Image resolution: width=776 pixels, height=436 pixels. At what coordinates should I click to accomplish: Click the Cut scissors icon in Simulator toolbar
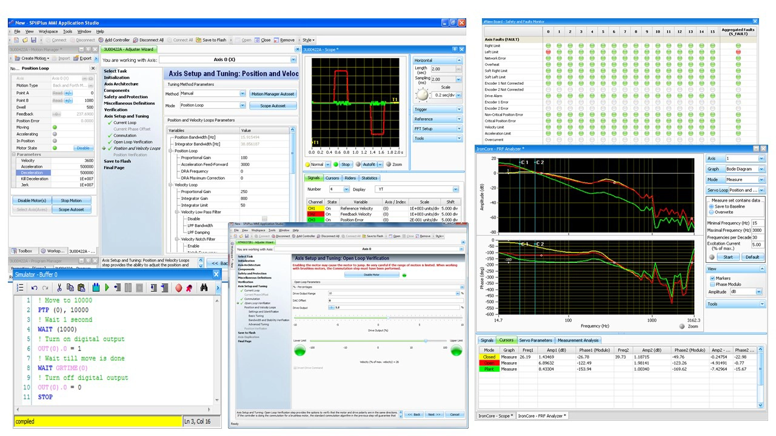pyautogui.click(x=59, y=288)
